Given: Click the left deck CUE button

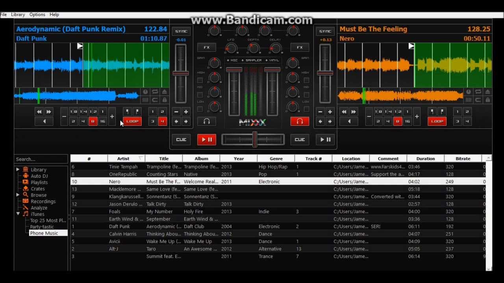Looking at the screenshot, I should click(x=181, y=140).
